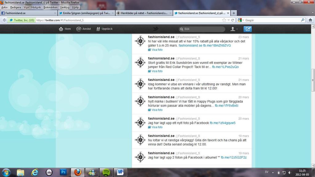The width and height of the screenshot is (315, 177).
Task: Open the Verktyg menu
Action: (x=65, y=7)
